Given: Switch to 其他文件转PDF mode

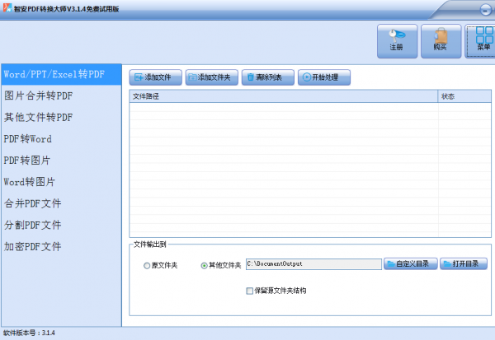Looking at the screenshot, I should click(x=61, y=117).
